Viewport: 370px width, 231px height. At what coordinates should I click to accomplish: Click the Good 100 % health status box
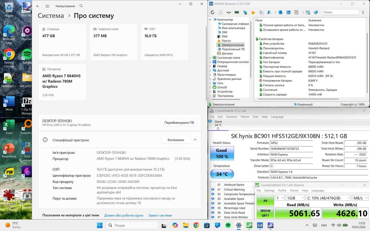(x=221, y=153)
